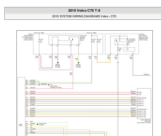This screenshot has height=136, width=161.
Task: Click the 'VALVE F4 +' terminal label
Action: pyautogui.click(x=141, y=105)
